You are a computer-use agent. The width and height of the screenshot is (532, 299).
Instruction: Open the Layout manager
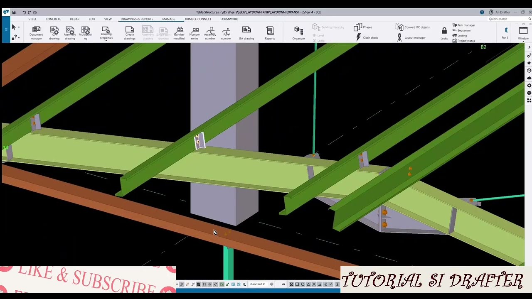pos(411,38)
